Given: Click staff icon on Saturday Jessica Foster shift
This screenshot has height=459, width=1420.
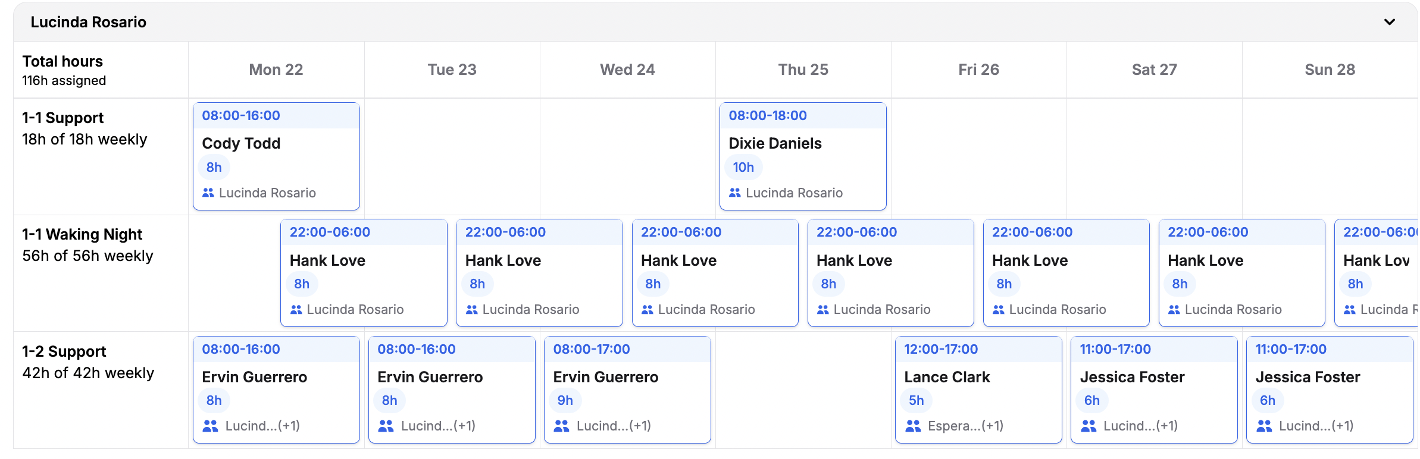Looking at the screenshot, I should click(1089, 426).
